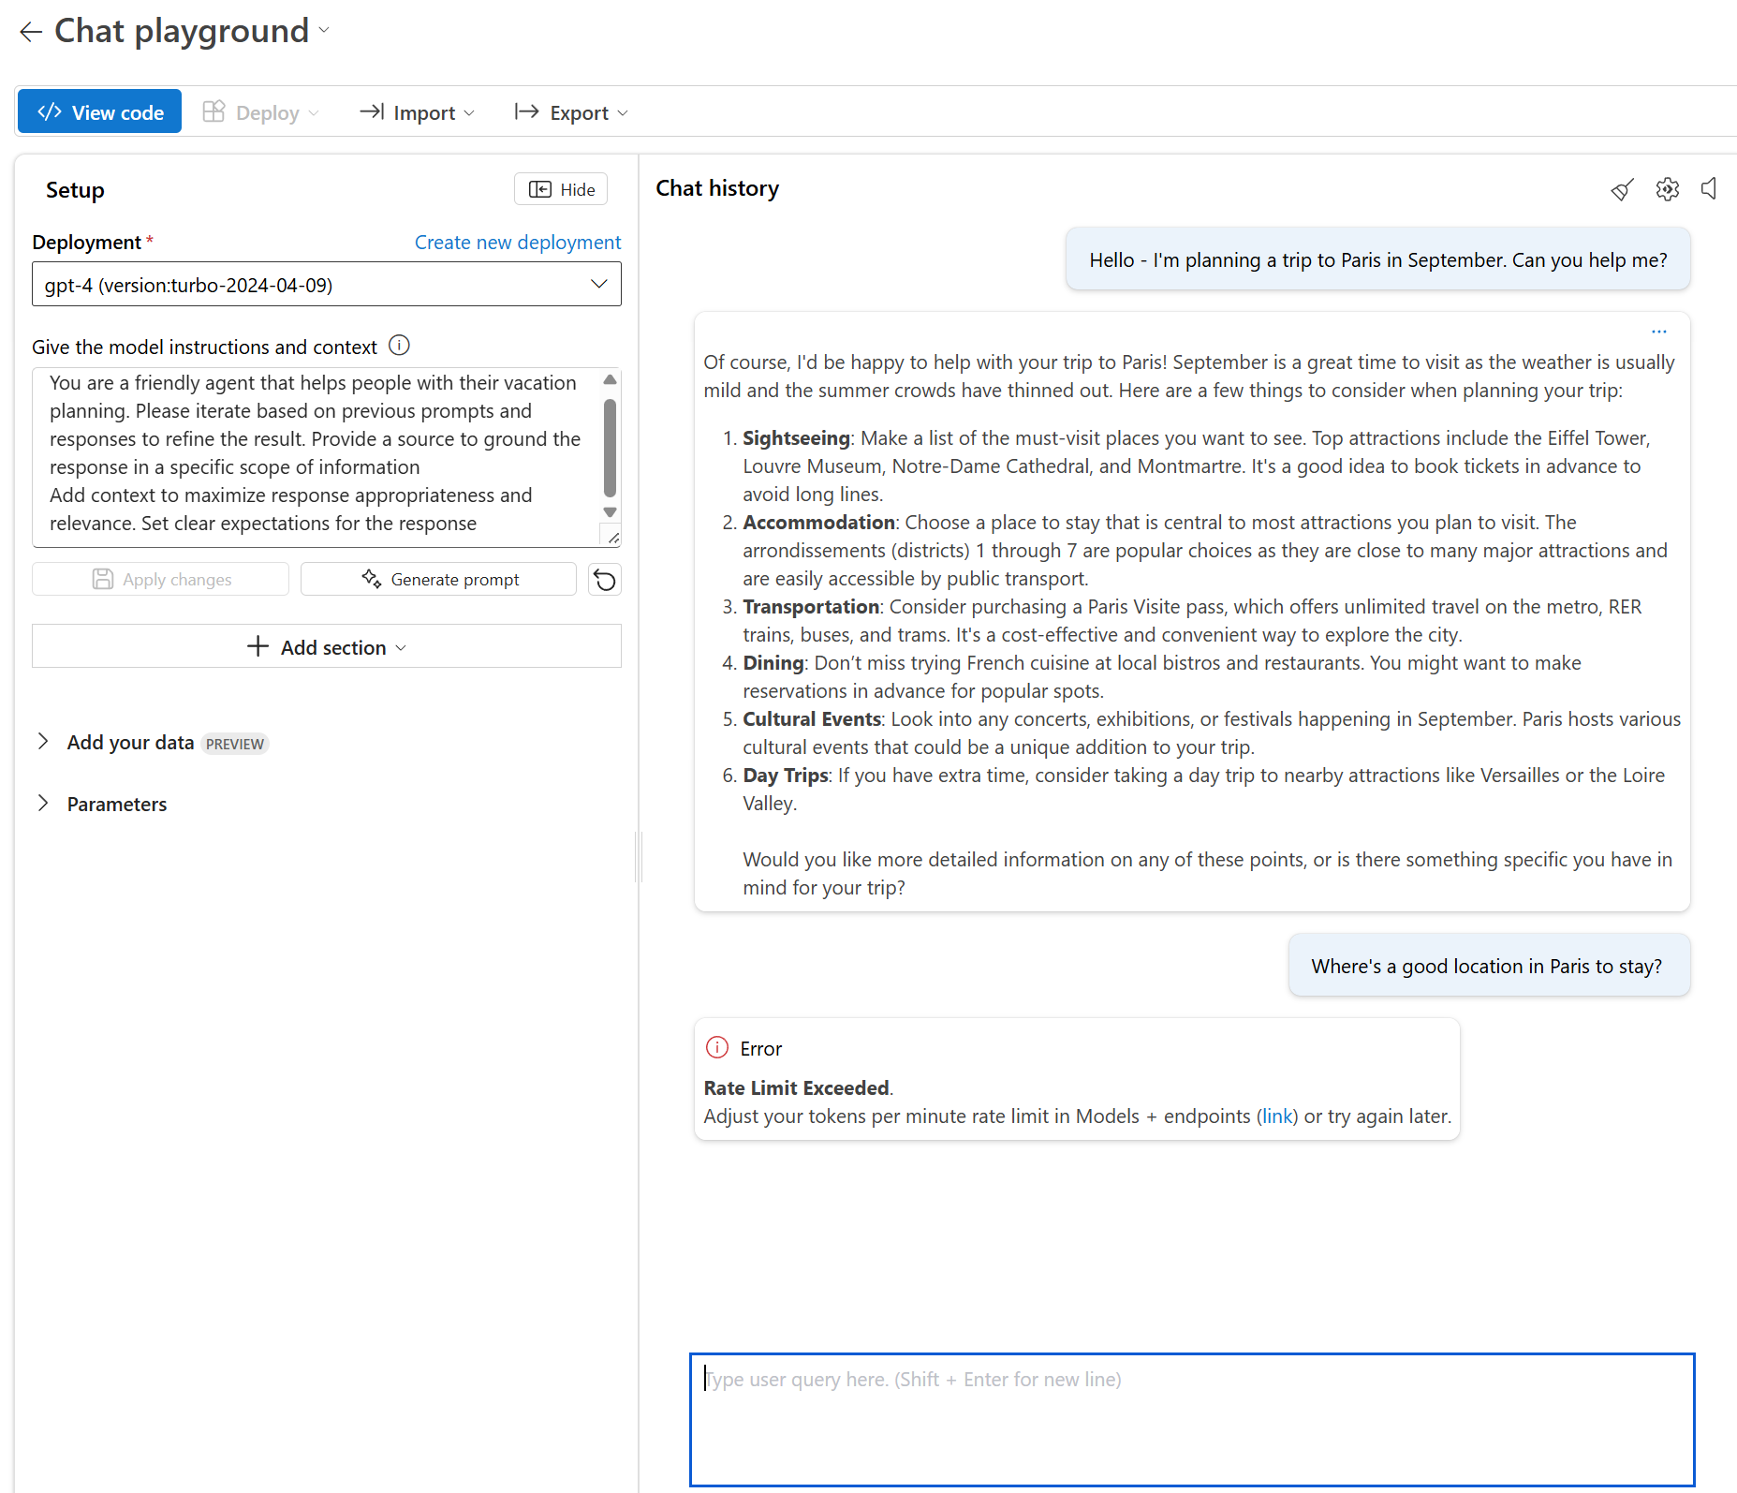Open the Import menu
This screenshot has height=1493, width=1737.
(418, 112)
